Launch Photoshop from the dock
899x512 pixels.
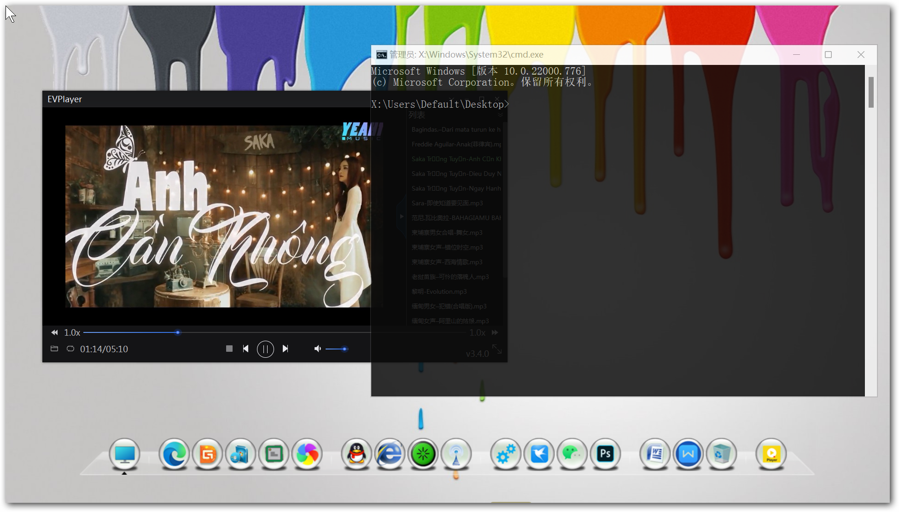pyautogui.click(x=605, y=454)
